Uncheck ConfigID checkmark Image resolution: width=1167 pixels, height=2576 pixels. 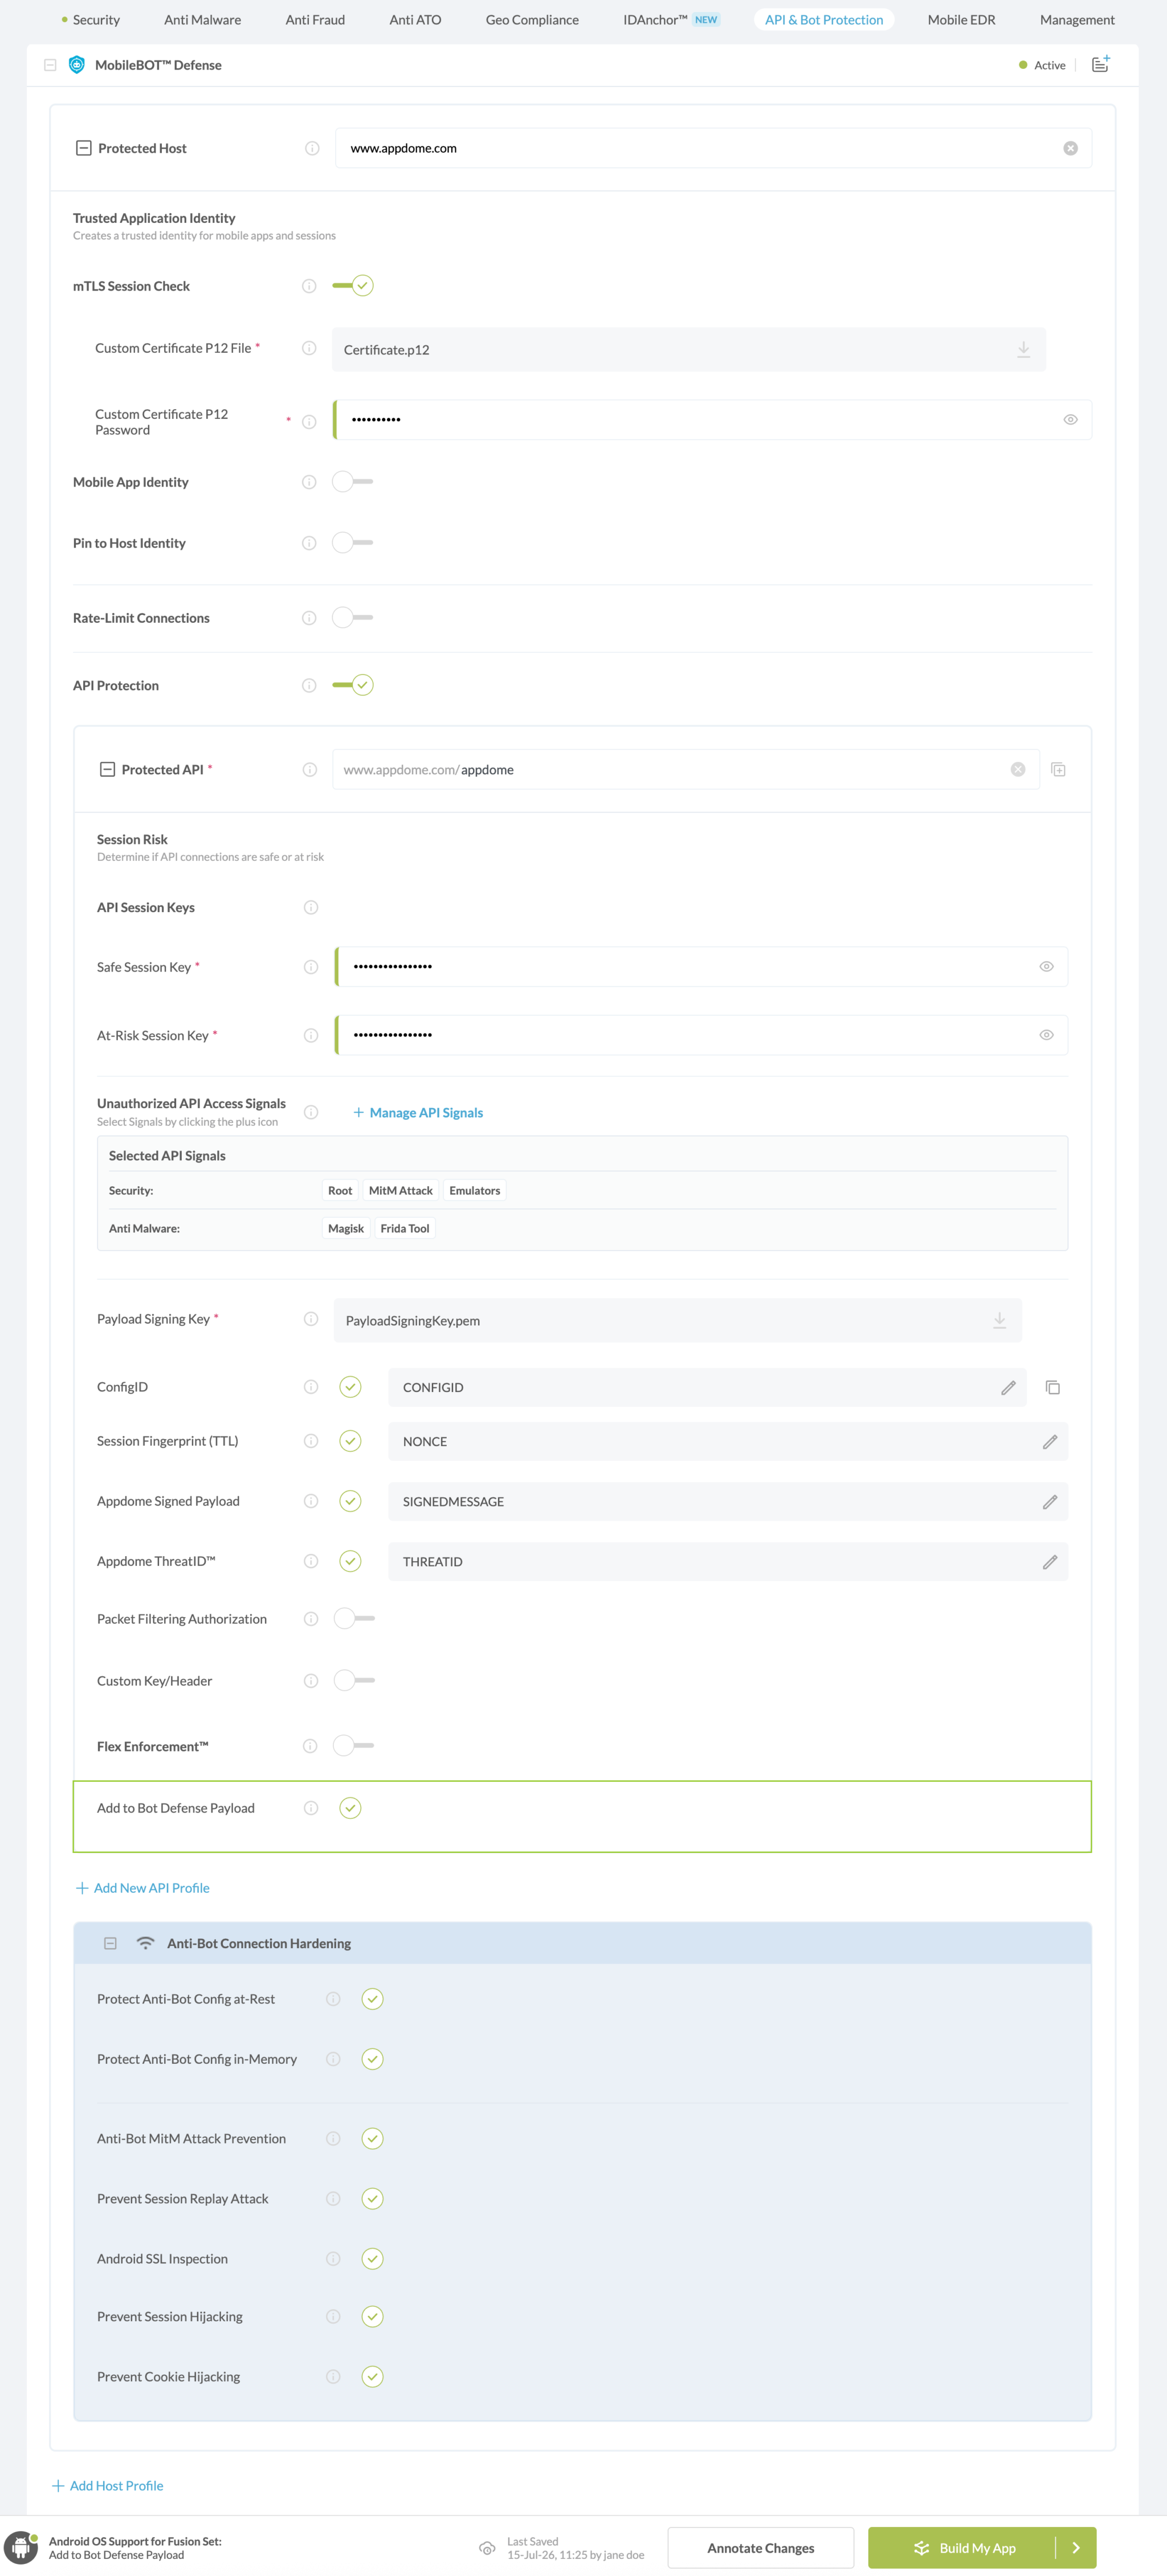[350, 1387]
